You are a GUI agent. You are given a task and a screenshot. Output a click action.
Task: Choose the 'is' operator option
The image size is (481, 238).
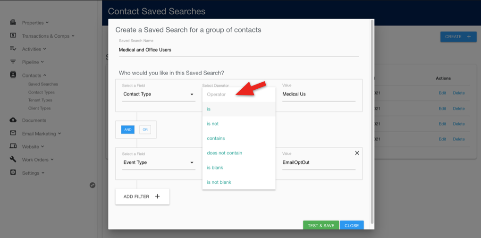[x=239, y=109]
